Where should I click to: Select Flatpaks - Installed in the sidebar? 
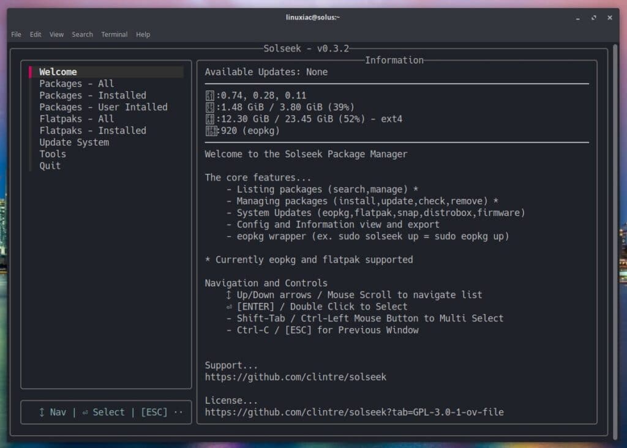coord(92,130)
